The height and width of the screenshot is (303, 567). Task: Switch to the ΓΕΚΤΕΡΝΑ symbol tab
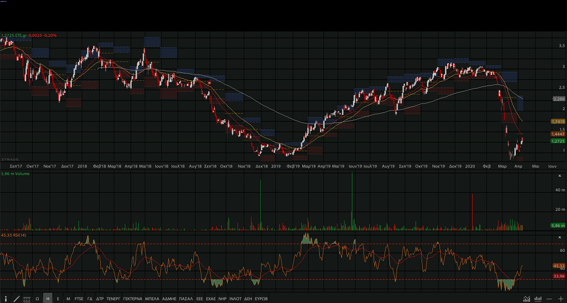pyautogui.click(x=132, y=299)
